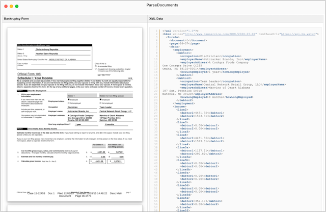Maximize ParseDocuments with the green window button
Screen dimensions: 326x212
click(17, 6)
